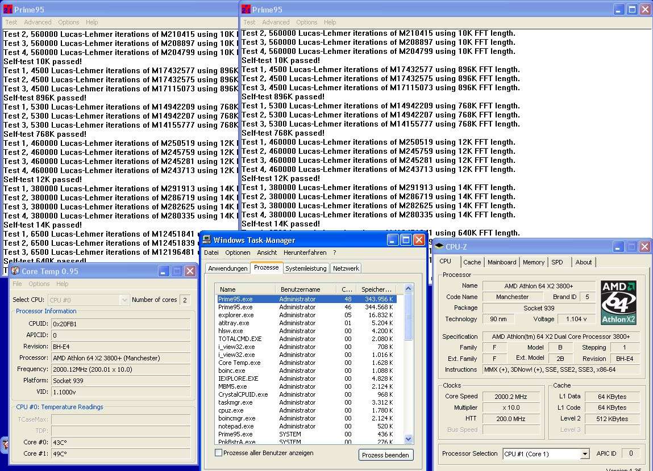Open Options menu in right Prime95 window
This screenshot has height=471, width=653.
[x=306, y=22]
